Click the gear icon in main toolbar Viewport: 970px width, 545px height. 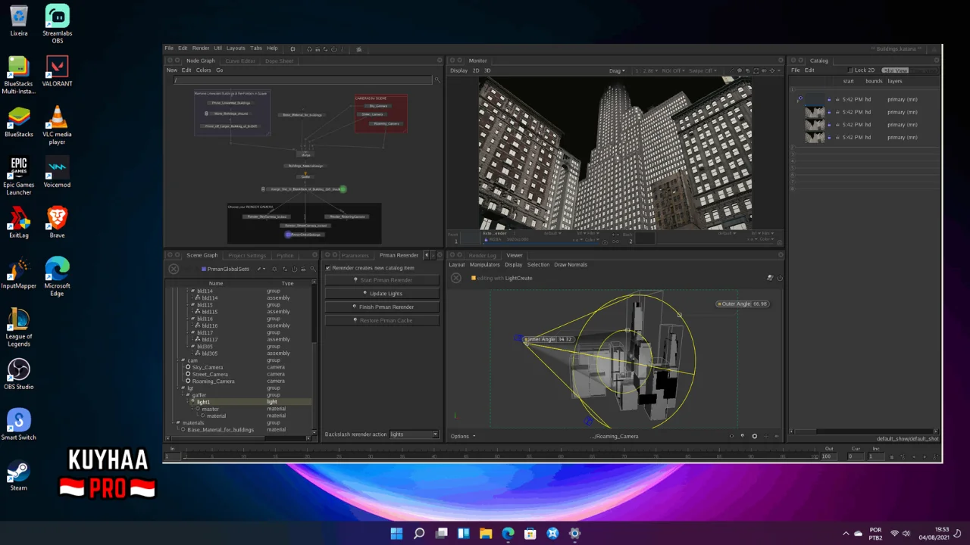point(293,49)
